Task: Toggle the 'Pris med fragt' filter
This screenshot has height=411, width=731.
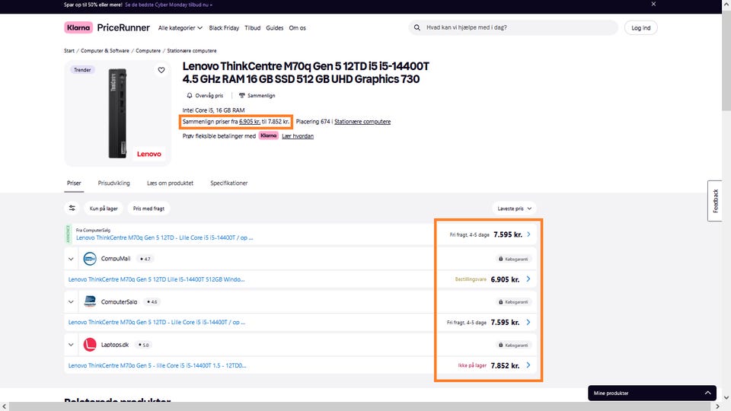Action: tap(148, 208)
